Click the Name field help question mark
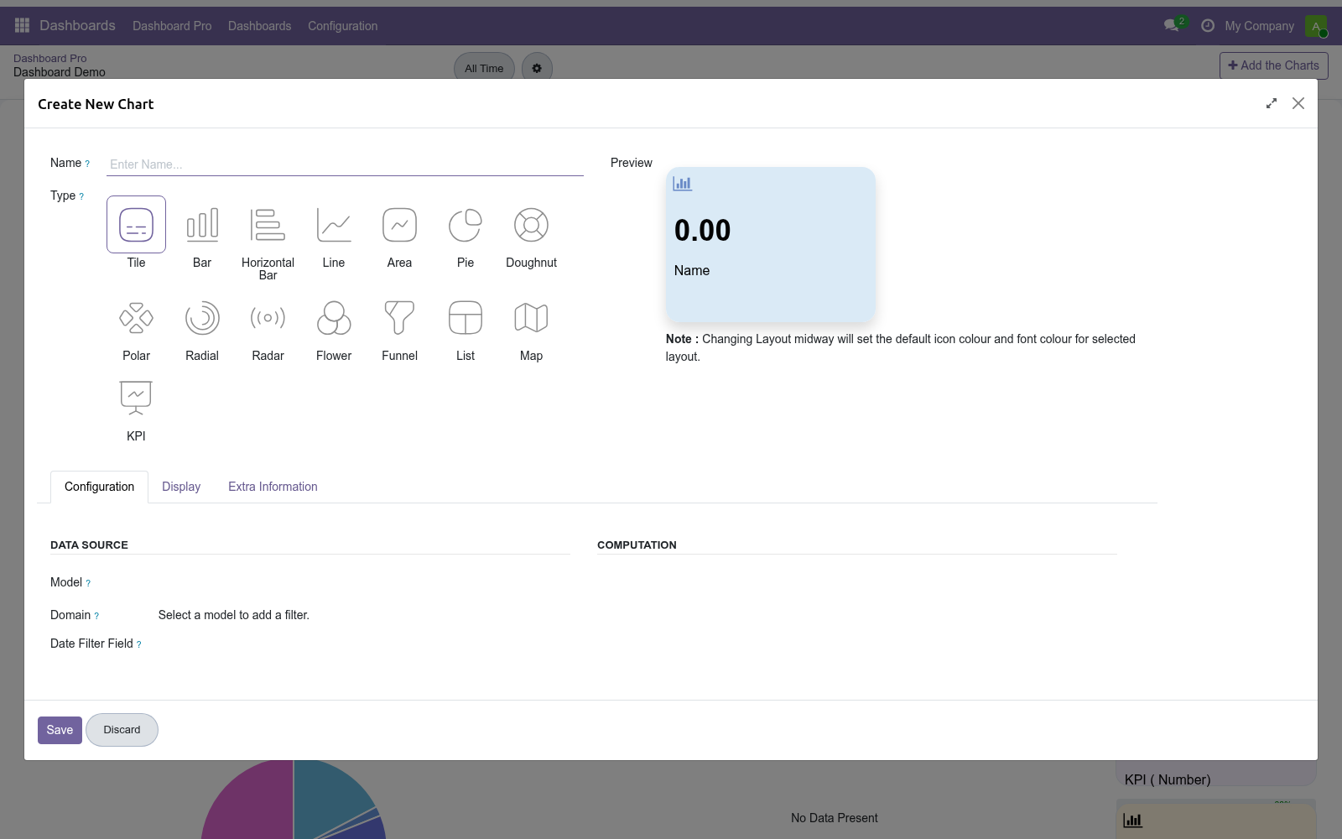 point(87,164)
